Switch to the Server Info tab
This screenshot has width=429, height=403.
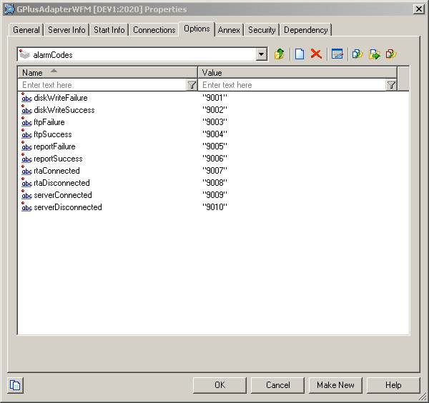click(66, 30)
